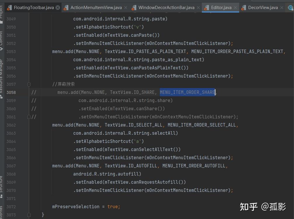Click line number 3058 in the gutter

(x=11, y=92)
